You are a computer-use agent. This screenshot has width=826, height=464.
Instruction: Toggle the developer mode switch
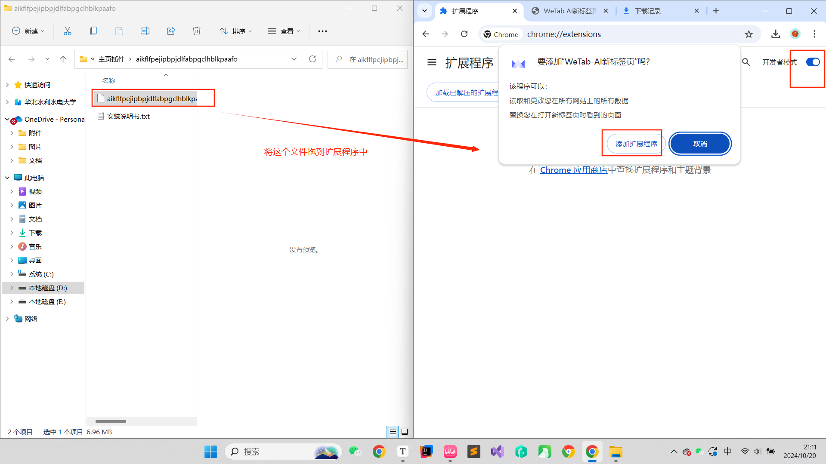(813, 62)
